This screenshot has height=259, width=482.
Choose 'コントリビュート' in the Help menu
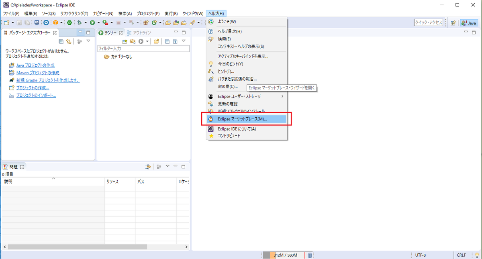pos(246,136)
